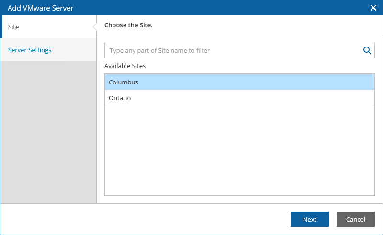Focus the Site name filter field
This screenshot has height=235, width=383.
(x=239, y=50)
